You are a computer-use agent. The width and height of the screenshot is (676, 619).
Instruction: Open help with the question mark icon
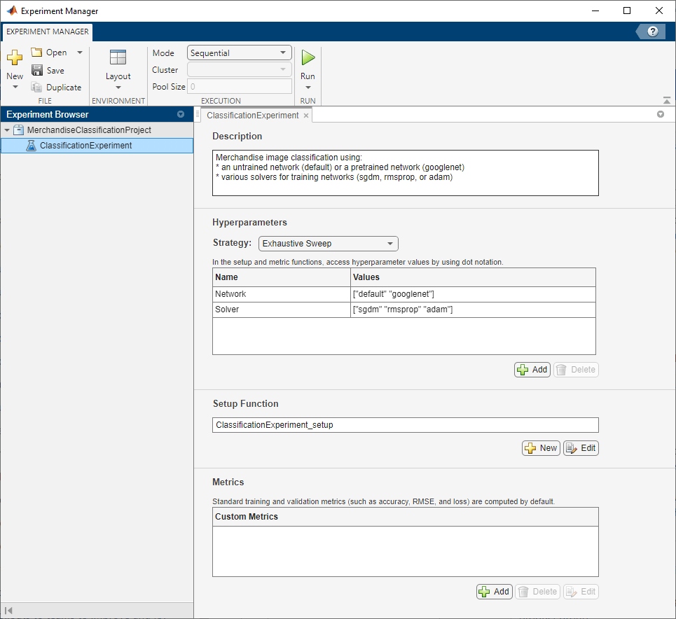point(653,32)
